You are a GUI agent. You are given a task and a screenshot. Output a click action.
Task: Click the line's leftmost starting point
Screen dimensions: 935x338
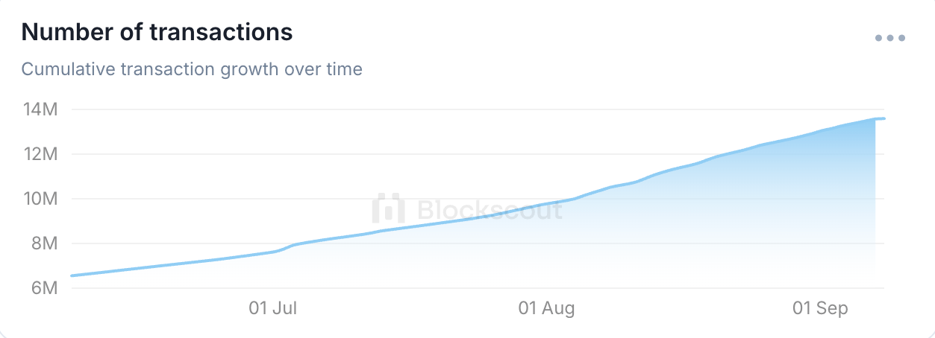point(72,275)
